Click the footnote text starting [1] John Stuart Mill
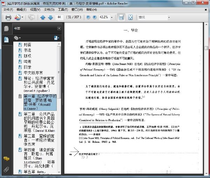The image size is (210, 178). click(x=129, y=140)
